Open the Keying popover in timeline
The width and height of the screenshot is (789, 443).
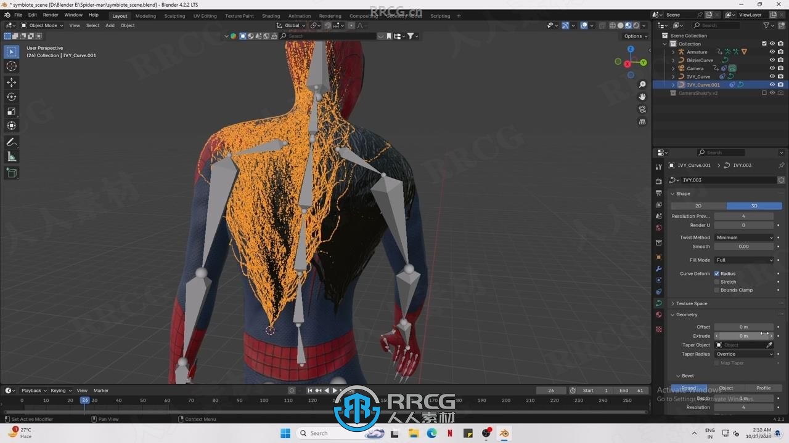(x=60, y=391)
